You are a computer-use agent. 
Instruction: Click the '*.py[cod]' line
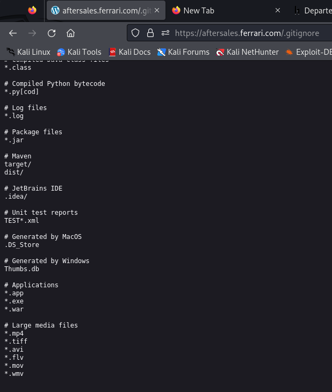click(21, 92)
